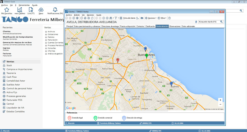Viewport: 247px width, 132px height.
Task: Expand the Pedidos tree node
Action: coord(46,37)
